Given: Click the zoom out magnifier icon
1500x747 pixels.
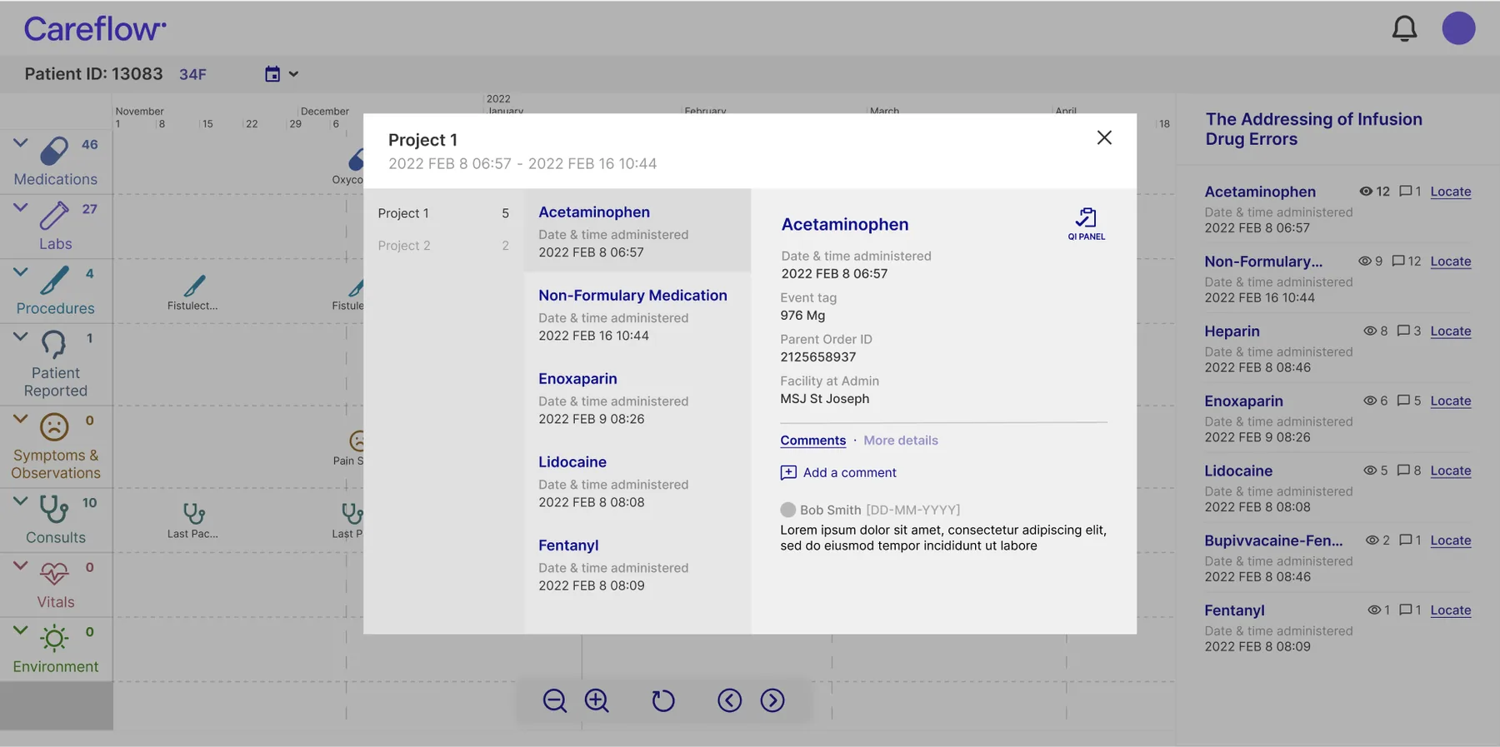Looking at the screenshot, I should (554, 700).
